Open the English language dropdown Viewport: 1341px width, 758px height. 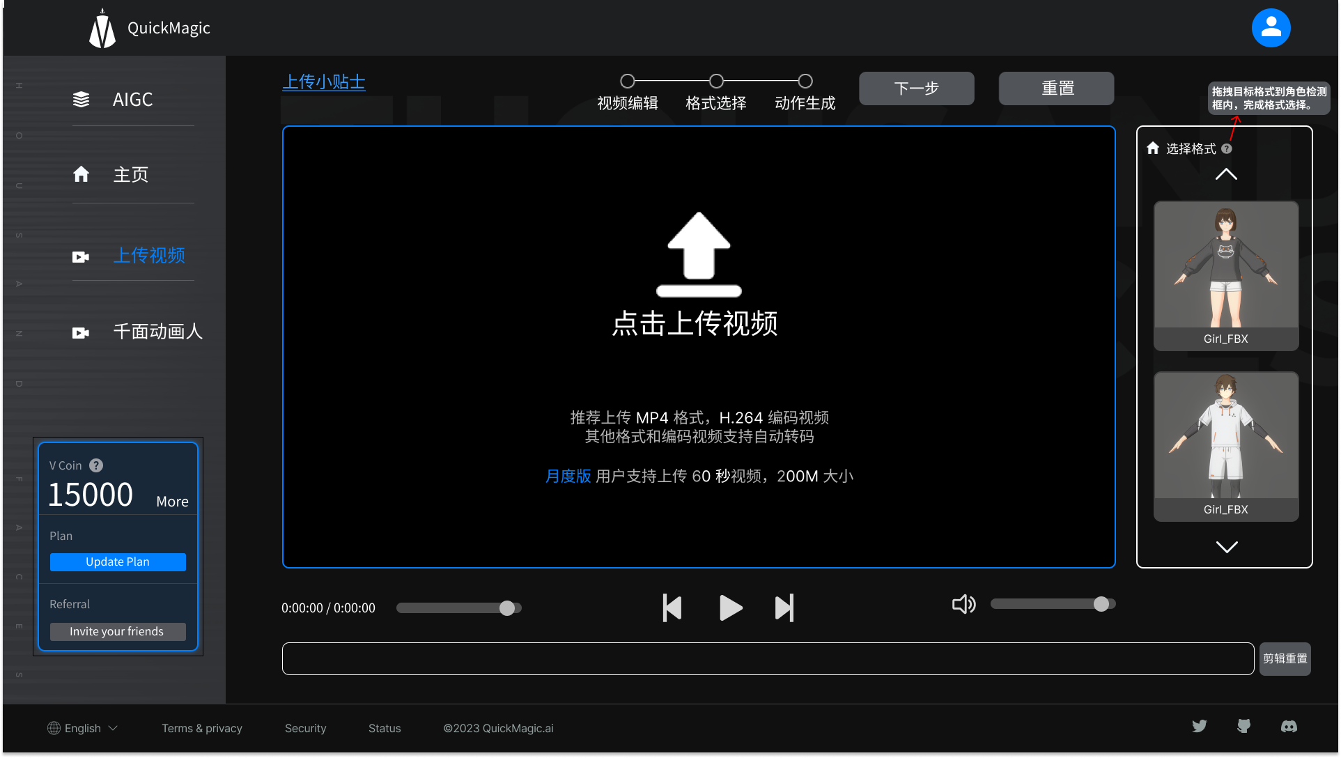83,728
